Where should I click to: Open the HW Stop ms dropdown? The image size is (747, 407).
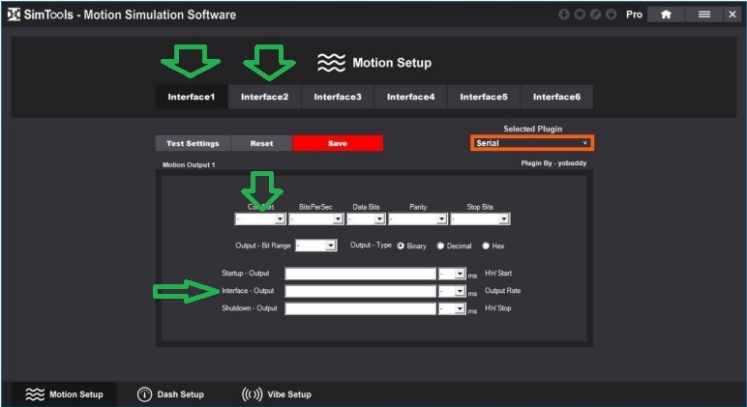[452, 308]
